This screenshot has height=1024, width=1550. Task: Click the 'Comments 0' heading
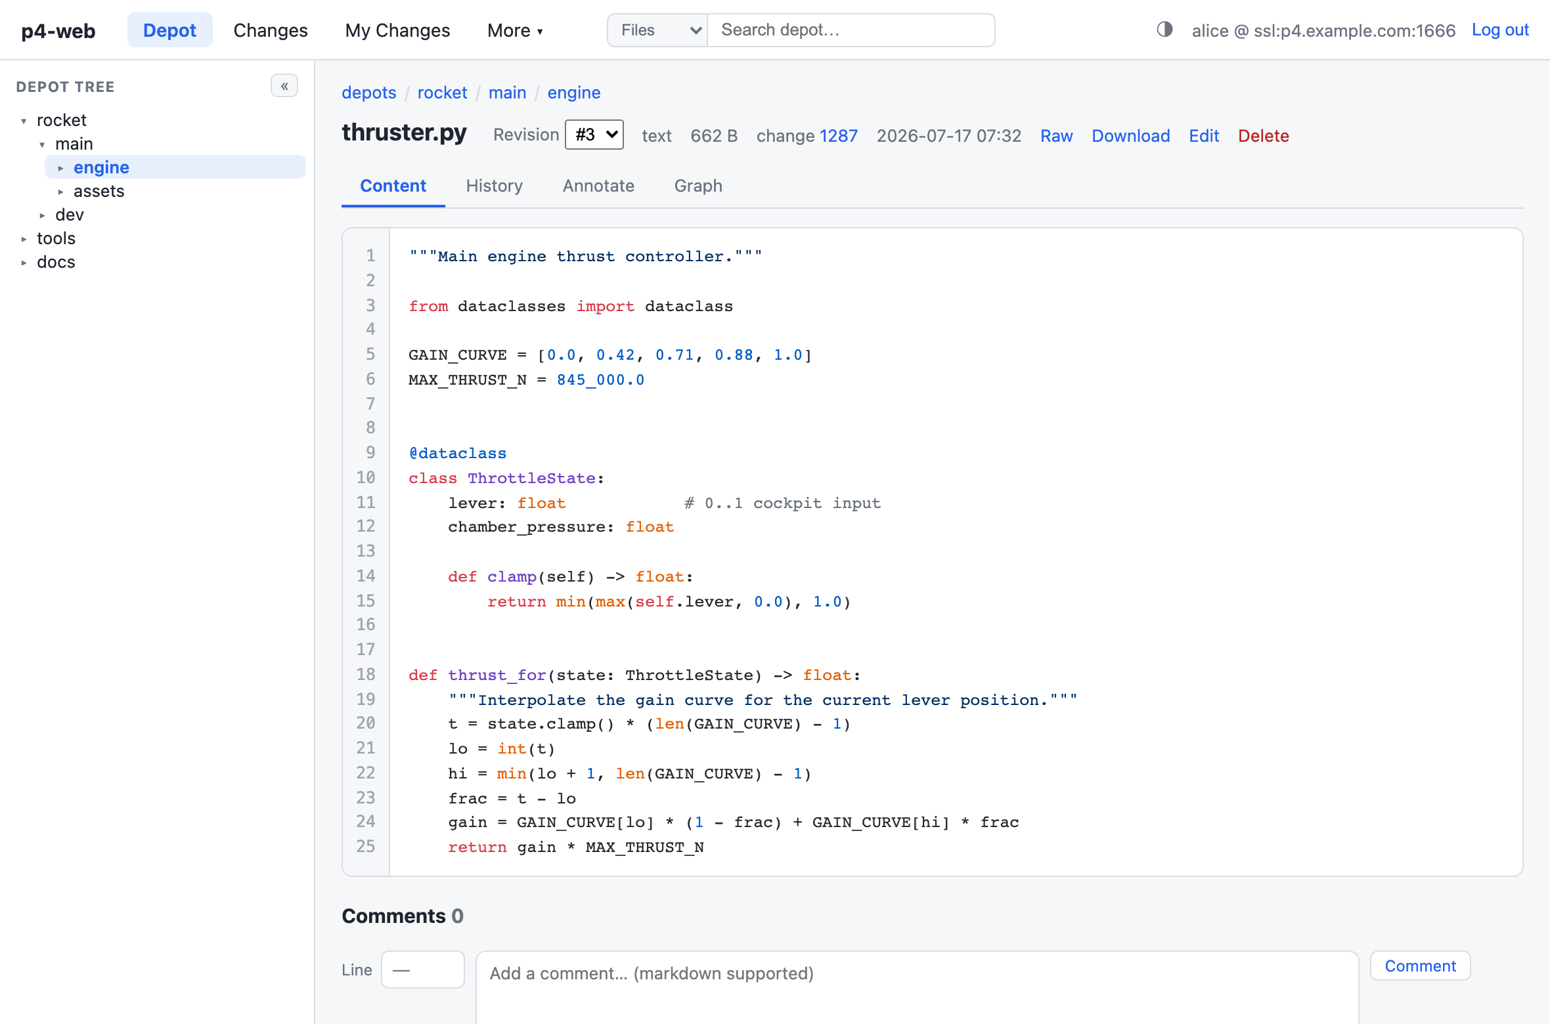click(403, 916)
